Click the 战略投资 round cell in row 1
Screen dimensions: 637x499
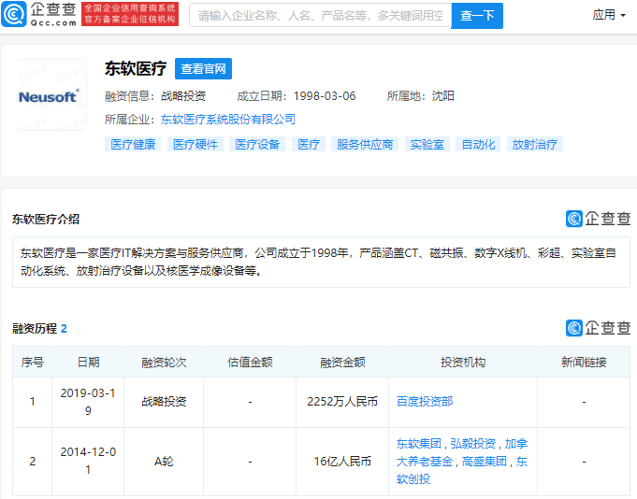pyautogui.click(x=164, y=402)
